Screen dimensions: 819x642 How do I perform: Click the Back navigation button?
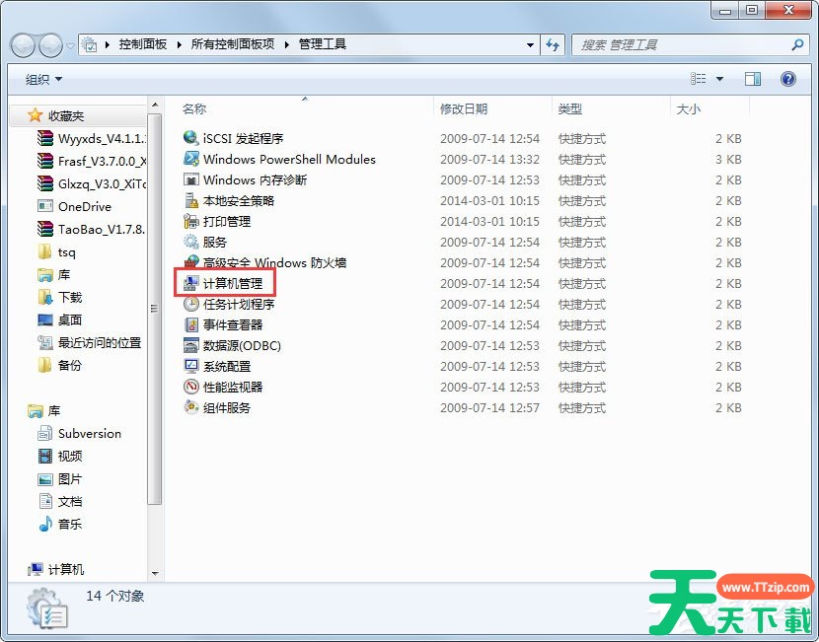pyautogui.click(x=23, y=46)
